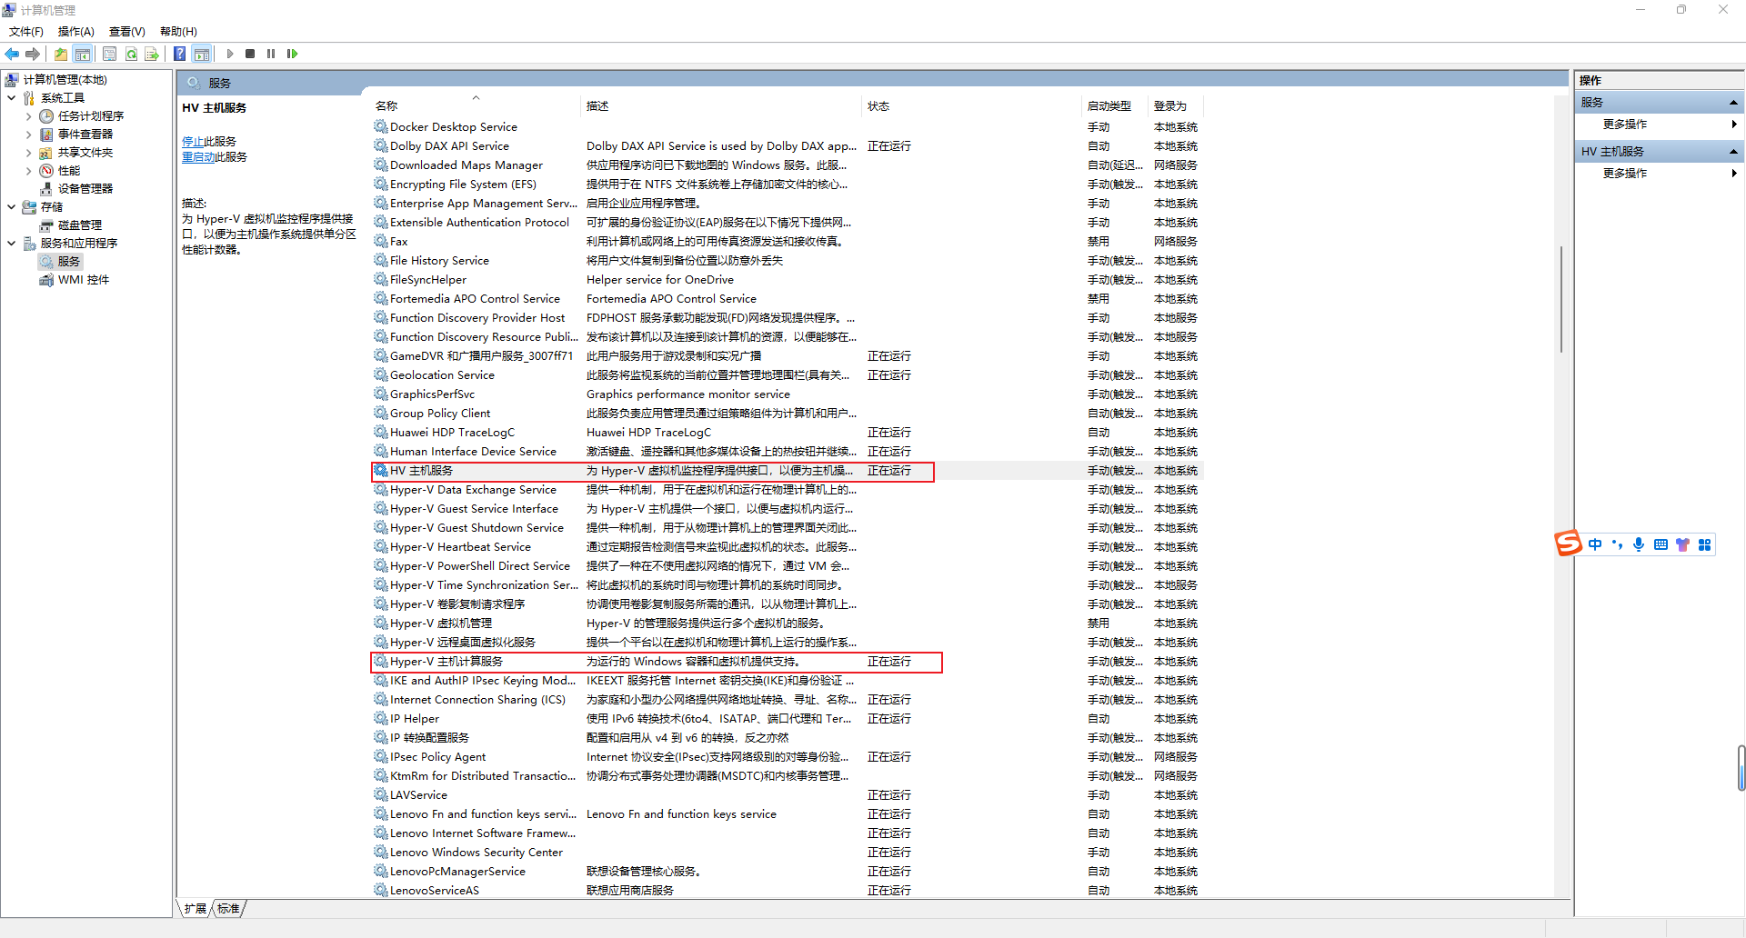Click the Up one level folder icon

click(61, 54)
